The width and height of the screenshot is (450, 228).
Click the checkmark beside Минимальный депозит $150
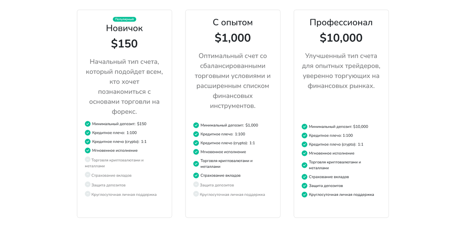87,124
